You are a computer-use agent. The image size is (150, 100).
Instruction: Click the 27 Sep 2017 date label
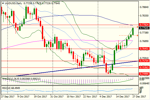click(x=8, y=96)
